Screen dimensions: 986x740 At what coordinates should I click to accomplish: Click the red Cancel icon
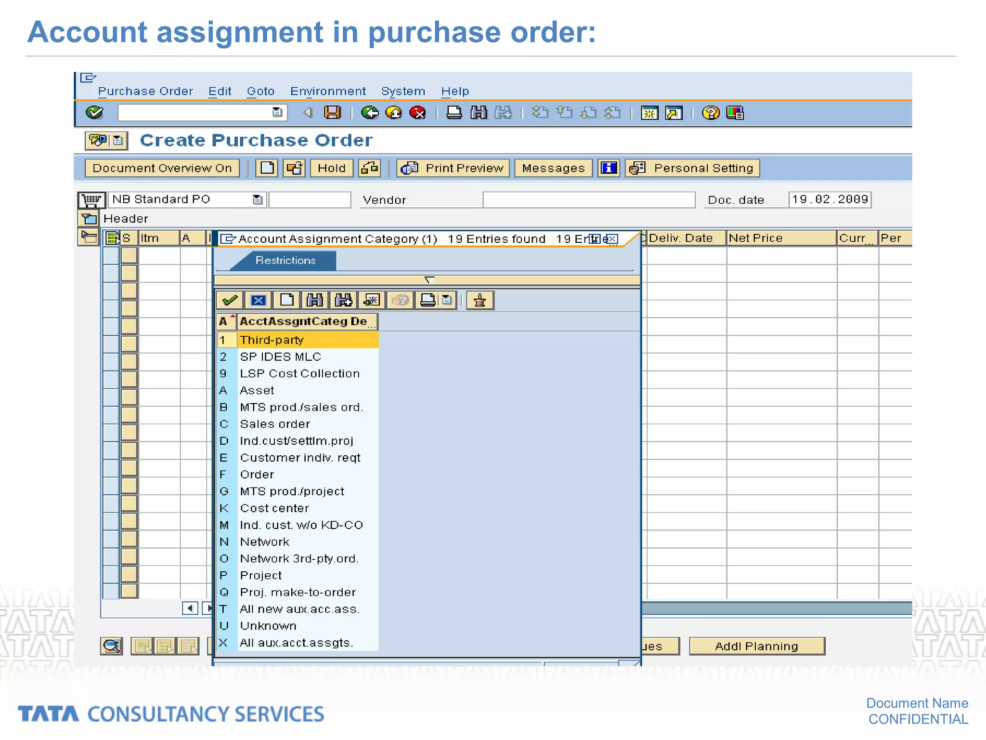point(417,113)
